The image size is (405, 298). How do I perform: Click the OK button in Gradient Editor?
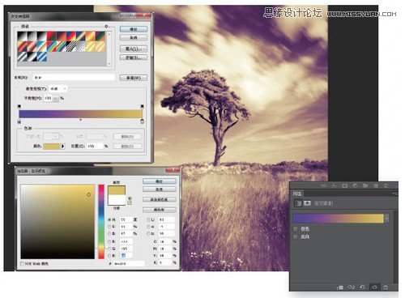click(x=134, y=29)
